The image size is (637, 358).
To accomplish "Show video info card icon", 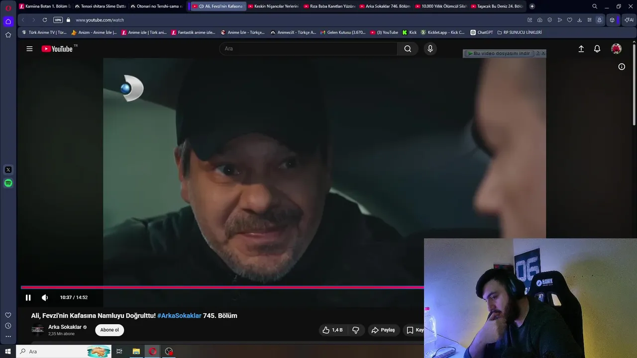I will coord(622,67).
